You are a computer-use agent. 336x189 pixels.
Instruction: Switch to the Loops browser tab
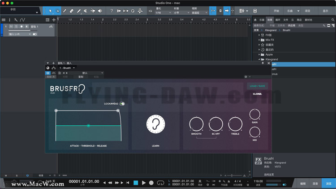click(x=278, y=20)
